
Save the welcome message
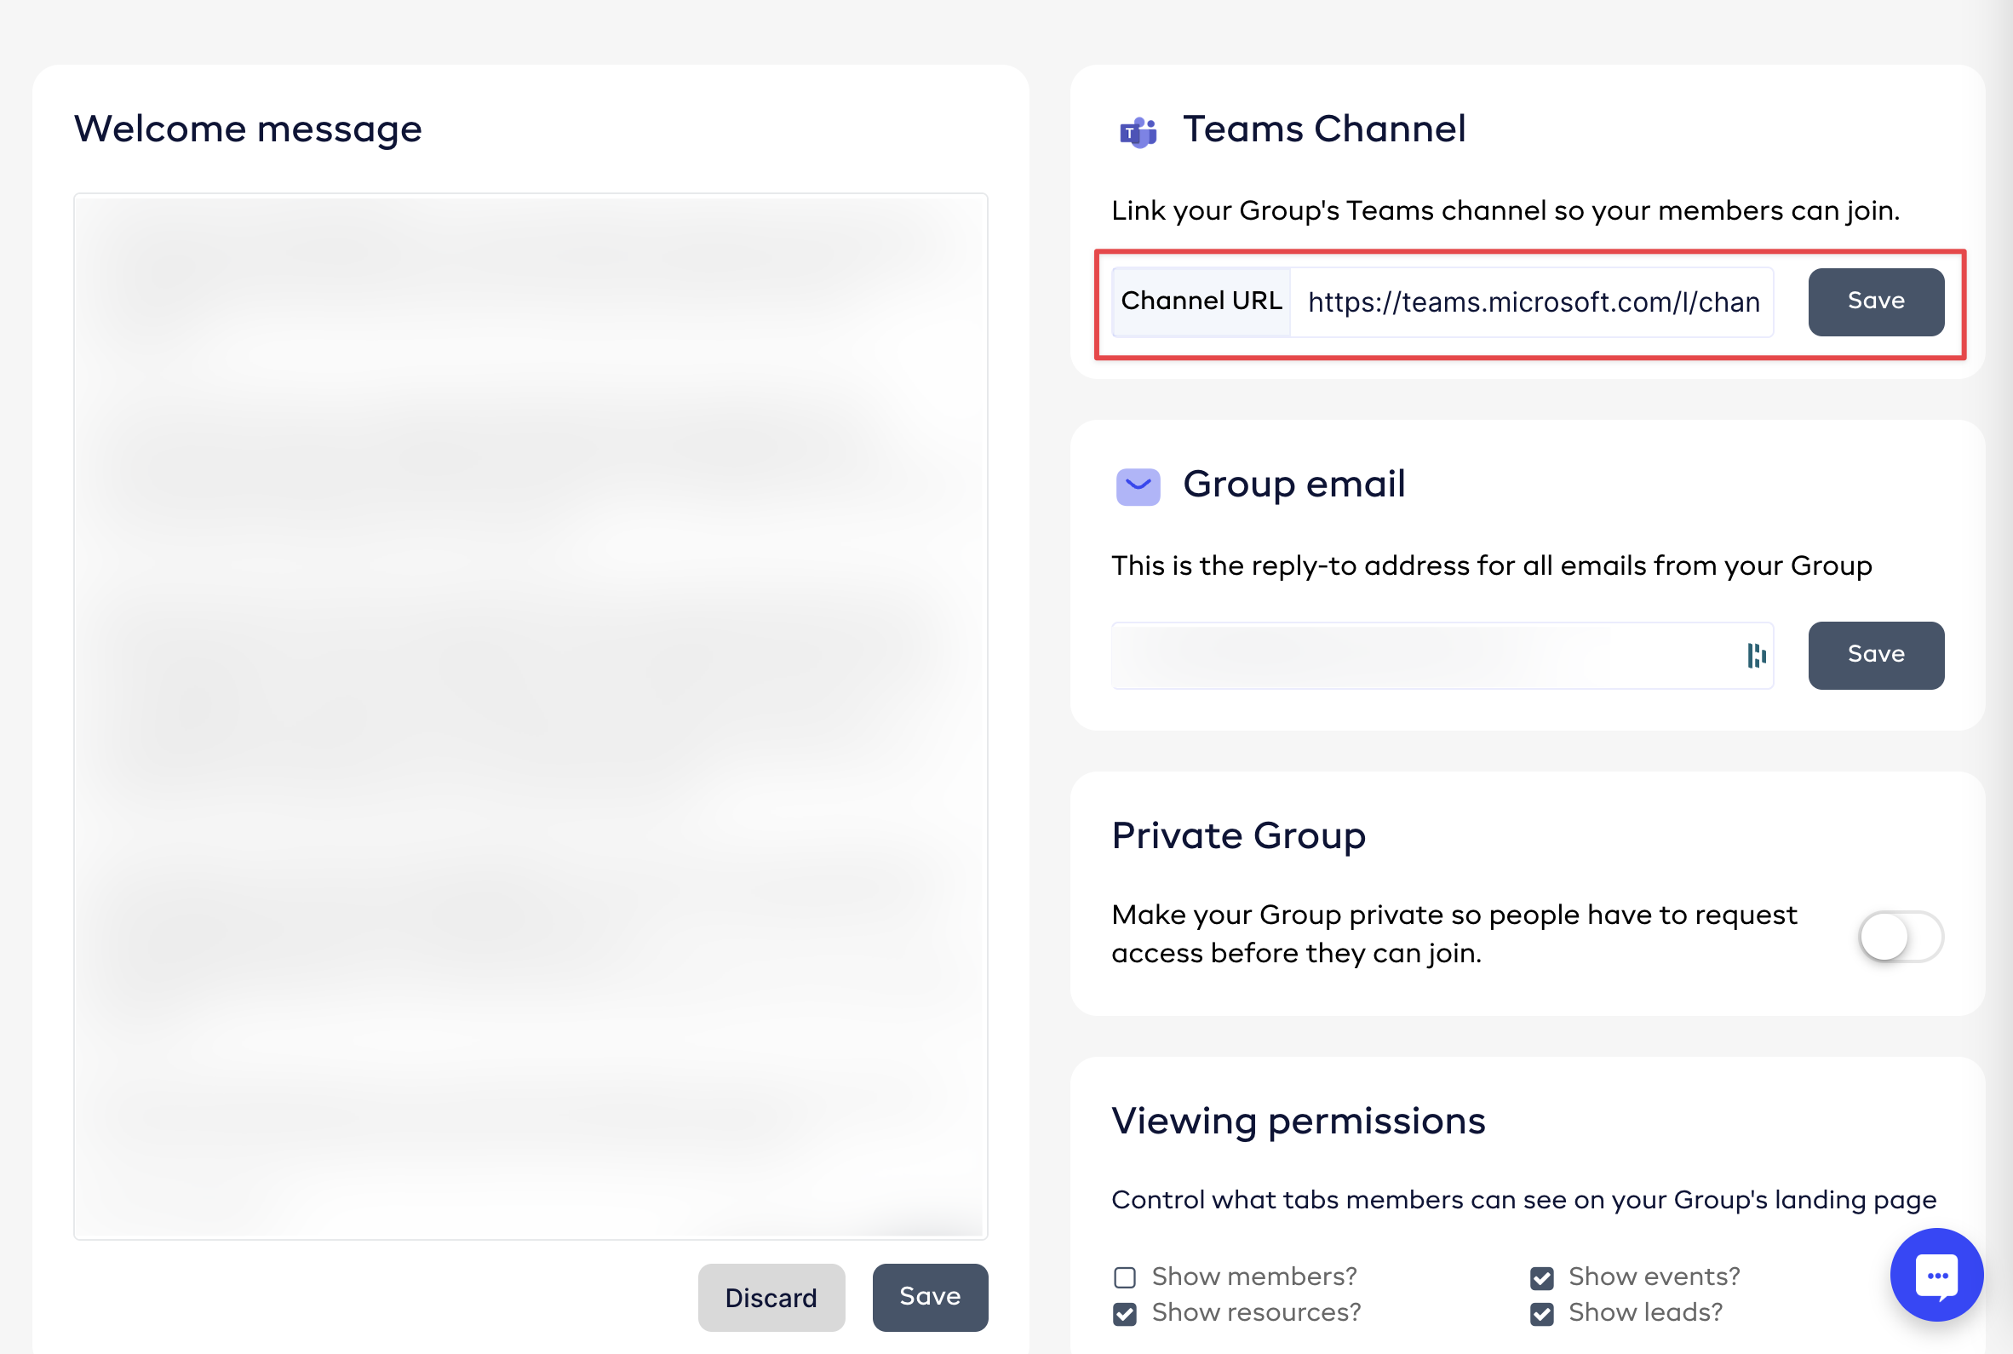[930, 1297]
